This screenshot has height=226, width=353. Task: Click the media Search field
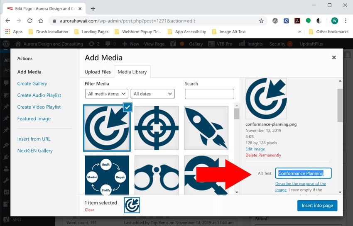209,94
